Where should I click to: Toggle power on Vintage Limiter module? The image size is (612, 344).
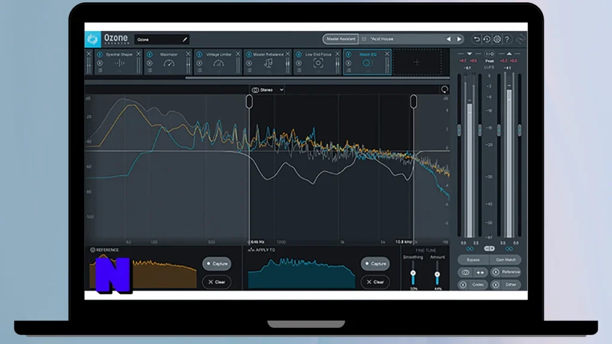tap(200, 54)
